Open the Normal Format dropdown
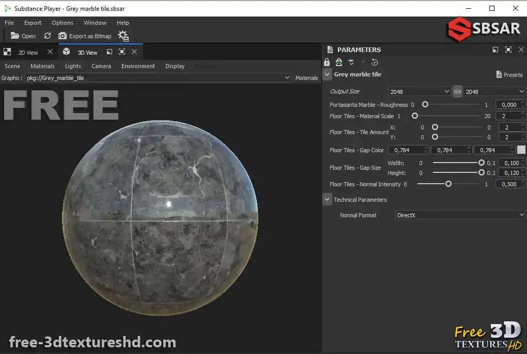Image resolution: width=527 pixels, height=354 pixels. point(460,215)
